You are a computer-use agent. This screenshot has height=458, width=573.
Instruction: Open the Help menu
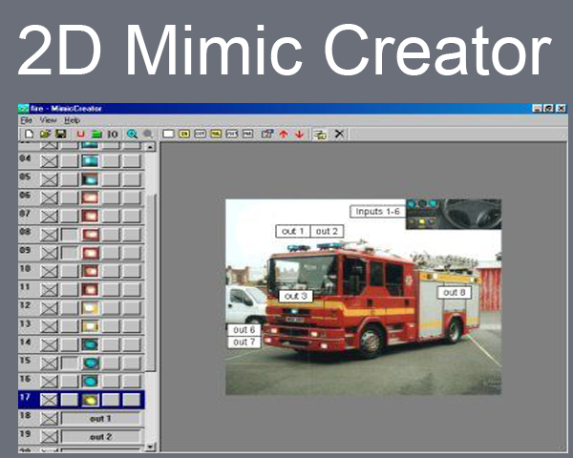pos(73,121)
